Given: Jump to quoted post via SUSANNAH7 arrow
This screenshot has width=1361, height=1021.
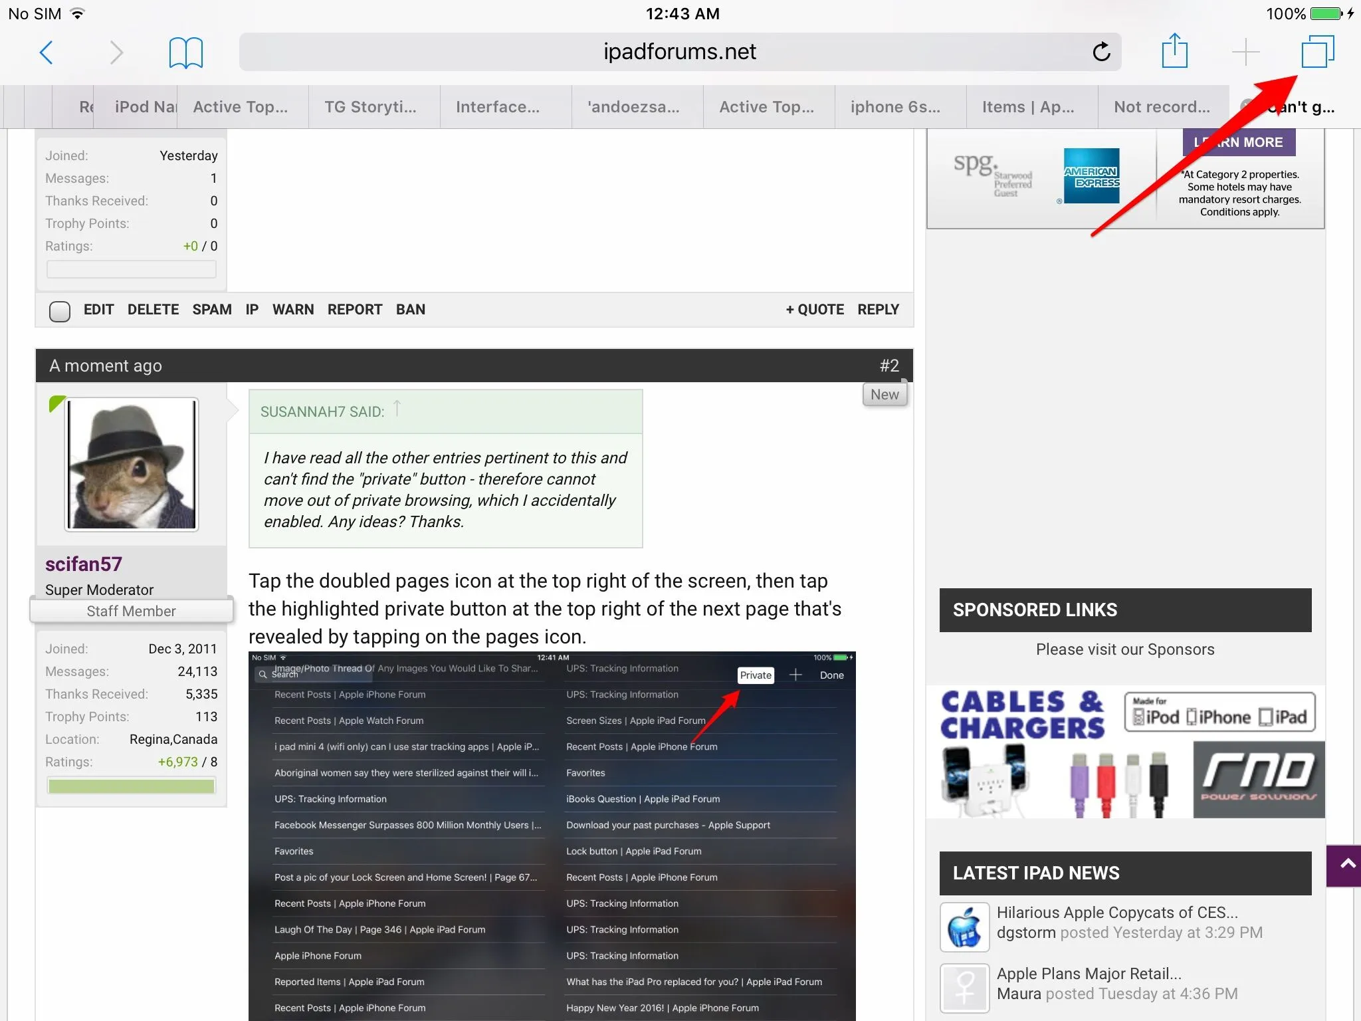Looking at the screenshot, I should click(x=397, y=408).
